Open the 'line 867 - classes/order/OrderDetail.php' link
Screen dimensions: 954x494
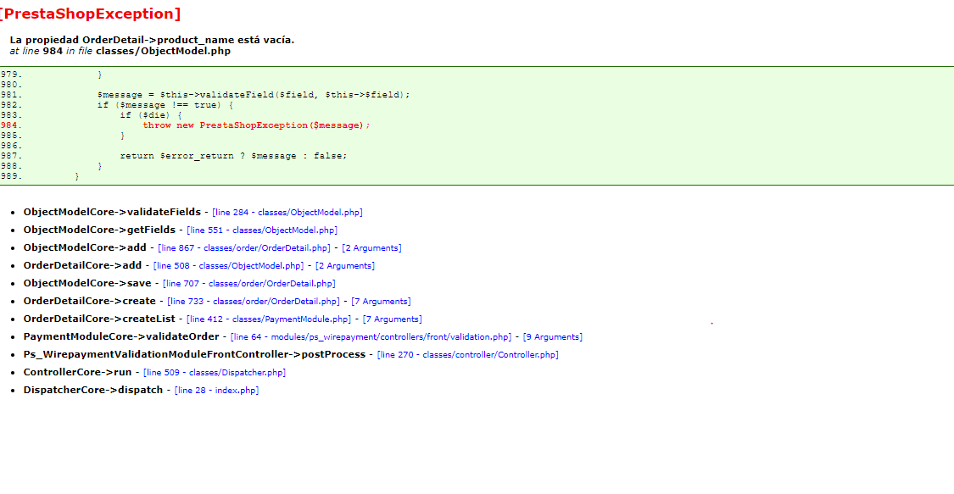[244, 248]
